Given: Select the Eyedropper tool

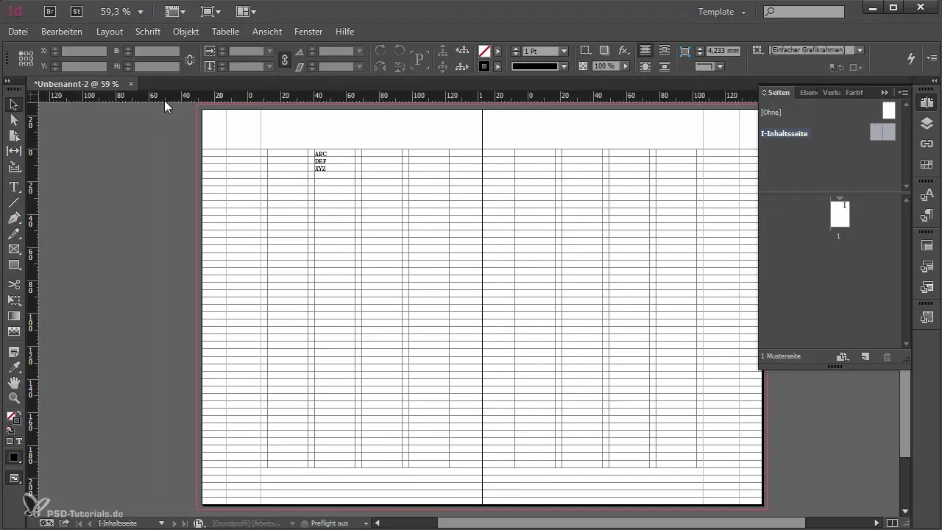Looking at the screenshot, I should click(x=14, y=367).
